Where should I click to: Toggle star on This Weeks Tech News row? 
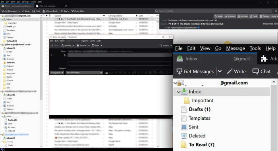pyautogui.click(x=47, y=19)
